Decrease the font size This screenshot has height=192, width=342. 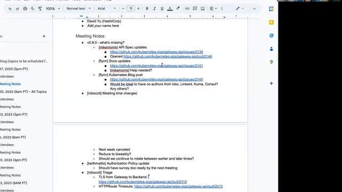pos(123,9)
